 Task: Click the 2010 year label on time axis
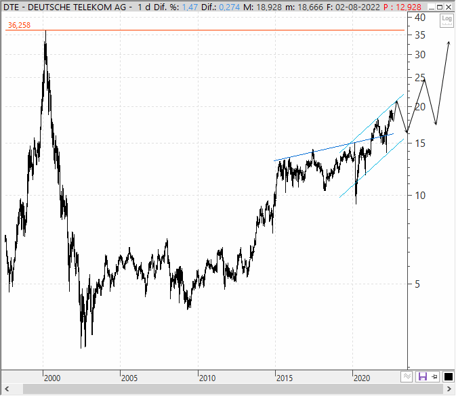coord(207,378)
